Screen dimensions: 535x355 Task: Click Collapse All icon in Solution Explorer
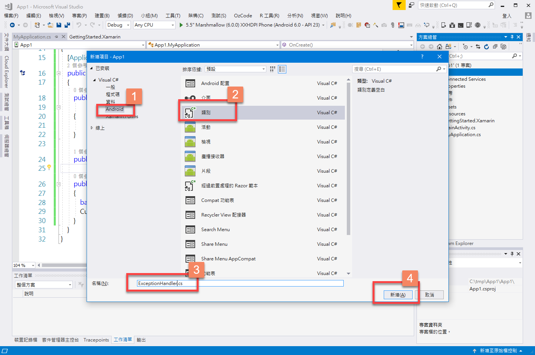coord(495,47)
